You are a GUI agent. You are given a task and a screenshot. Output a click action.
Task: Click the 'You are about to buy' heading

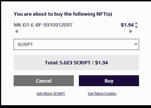[63, 14]
